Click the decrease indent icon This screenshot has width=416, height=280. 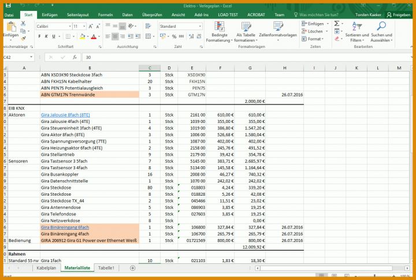131,36
